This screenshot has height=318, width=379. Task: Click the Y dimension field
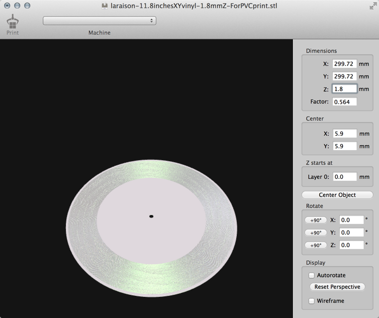(x=344, y=76)
